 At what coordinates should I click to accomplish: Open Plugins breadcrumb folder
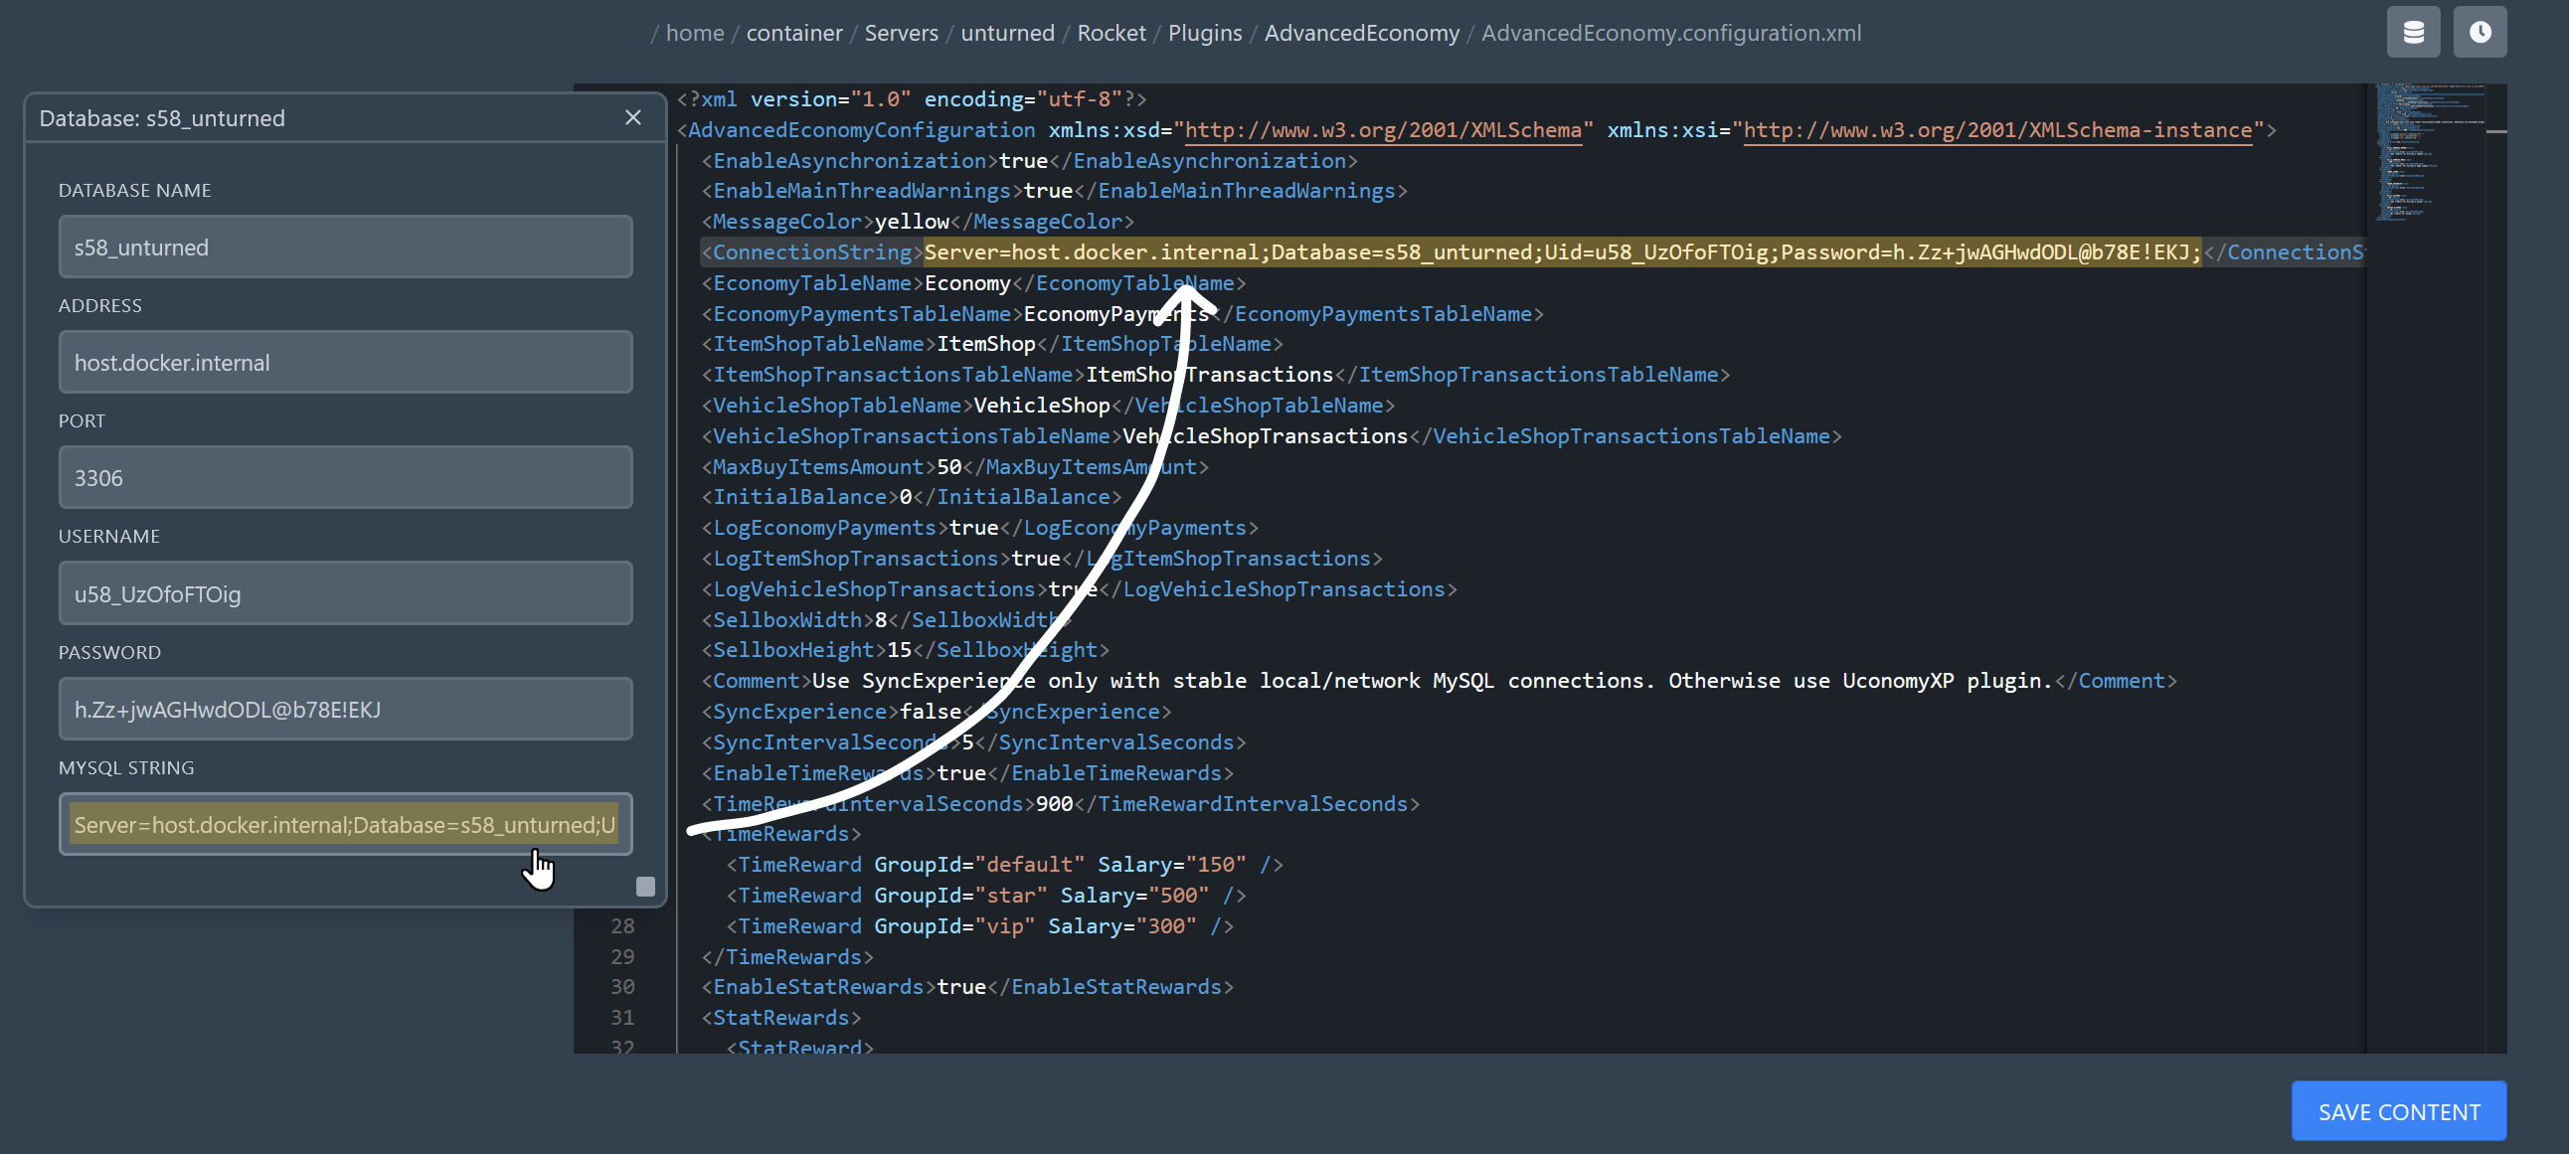coord(1204,33)
